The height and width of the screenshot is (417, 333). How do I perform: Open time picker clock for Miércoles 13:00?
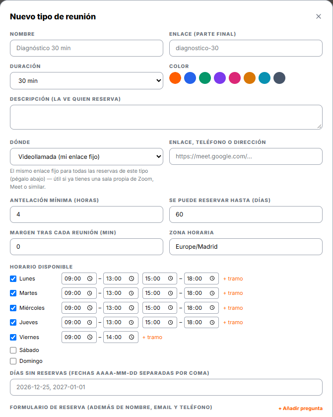pyautogui.click(x=132, y=308)
